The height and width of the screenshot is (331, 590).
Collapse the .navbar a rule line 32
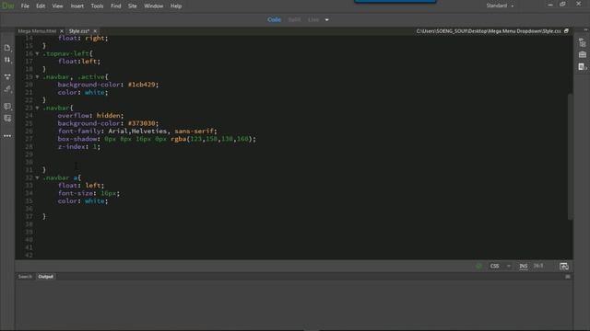37,177
